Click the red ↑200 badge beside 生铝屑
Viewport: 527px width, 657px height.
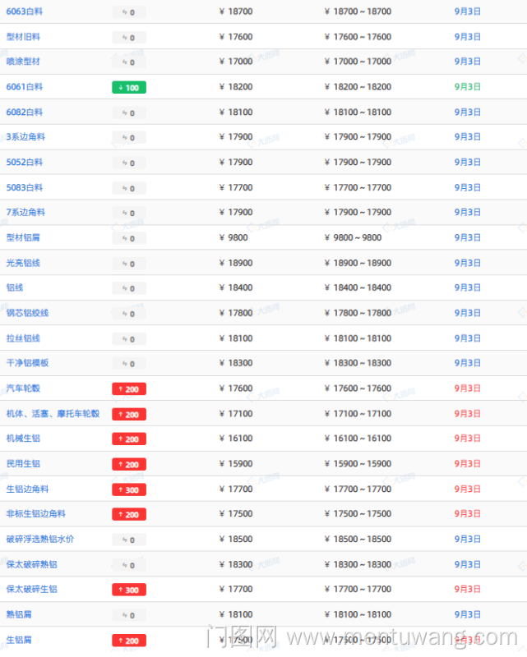pyautogui.click(x=128, y=641)
